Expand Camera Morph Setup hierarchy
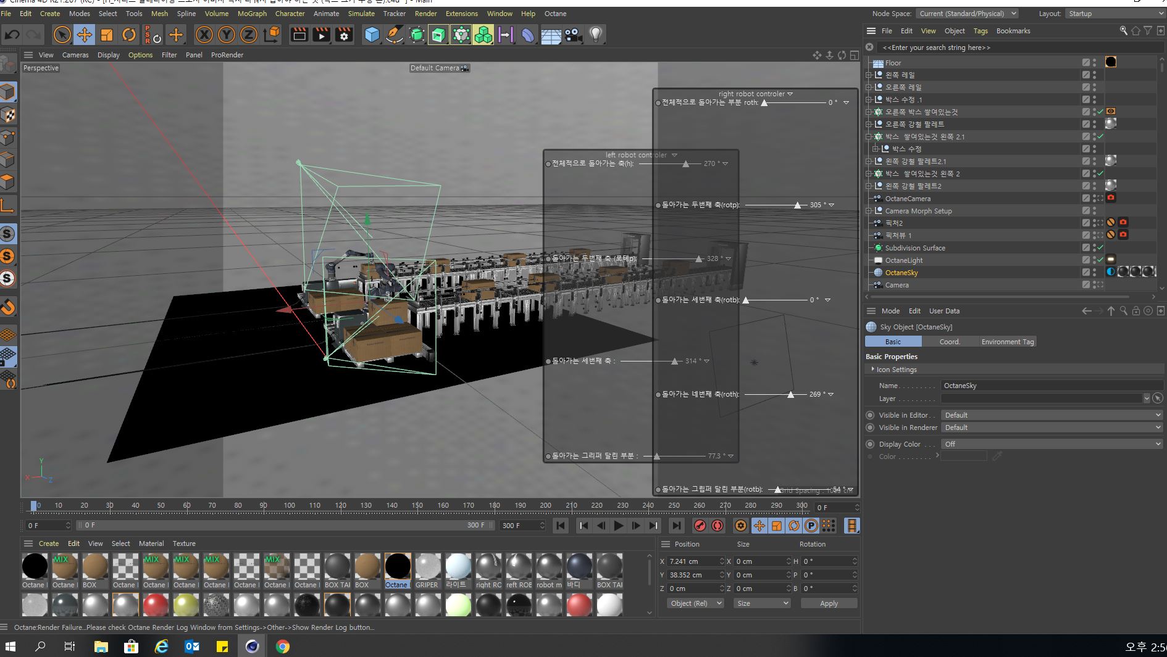Image resolution: width=1167 pixels, height=657 pixels. (x=869, y=211)
